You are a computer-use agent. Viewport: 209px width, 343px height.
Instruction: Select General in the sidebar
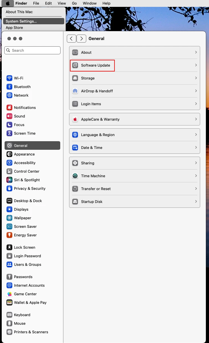pyautogui.click(x=32, y=145)
